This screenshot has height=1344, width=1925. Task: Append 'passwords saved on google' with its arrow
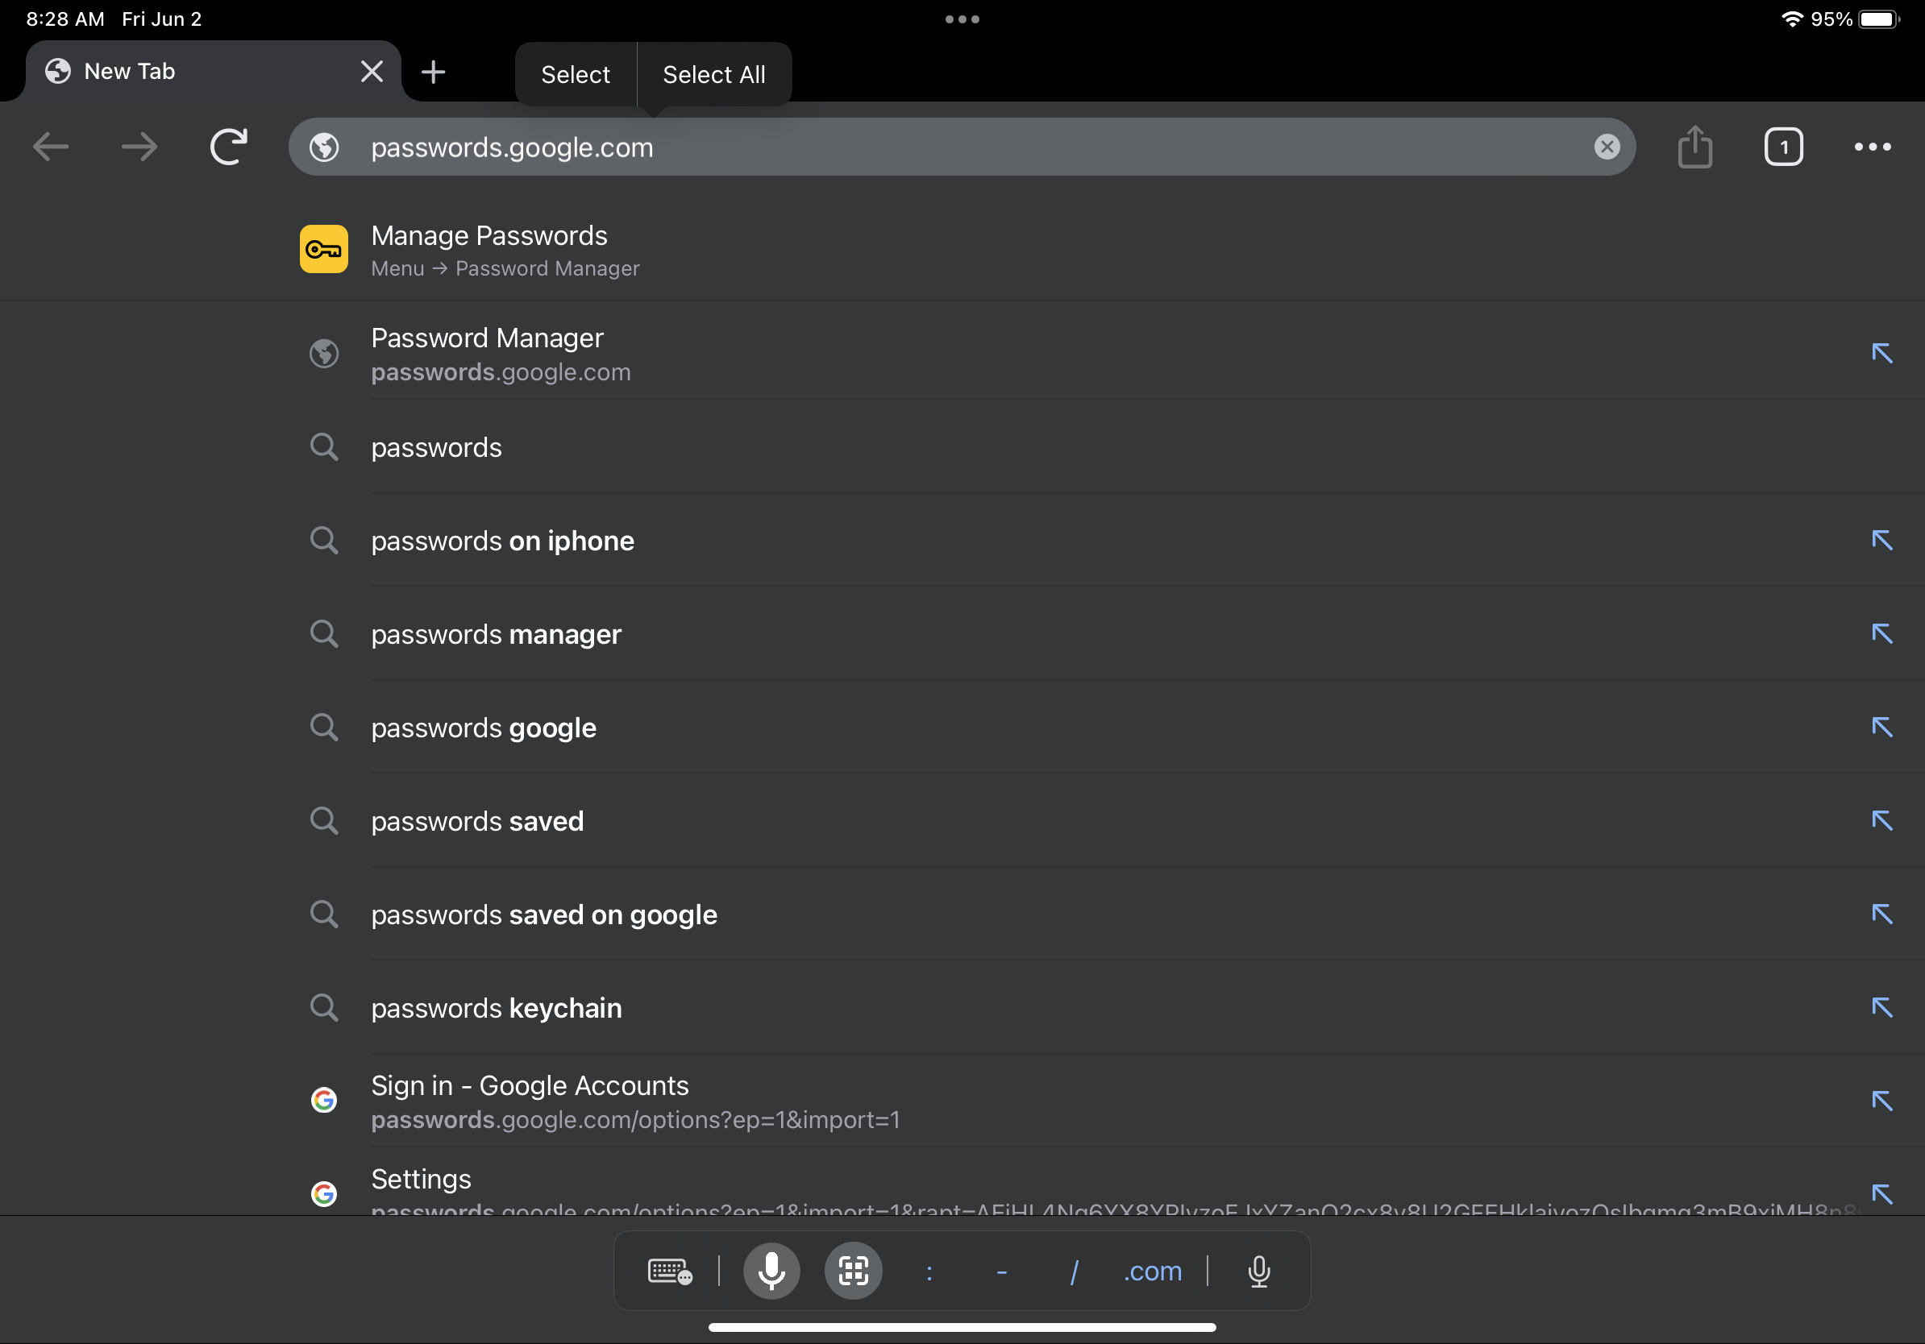(x=1881, y=915)
